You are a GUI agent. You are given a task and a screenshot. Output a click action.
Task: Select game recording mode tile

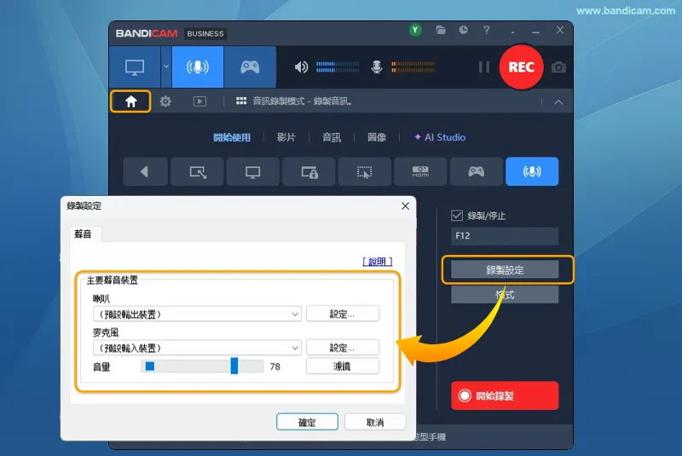point(477,171)
